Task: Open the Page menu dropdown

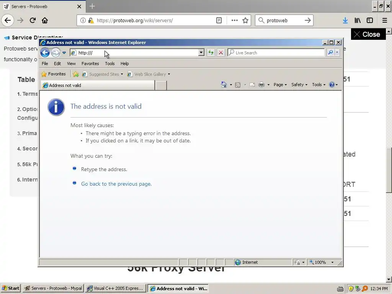Action: tap(280, 85)
